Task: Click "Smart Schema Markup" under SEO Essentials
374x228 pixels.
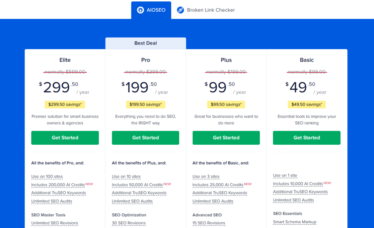Action: [295, 222]
